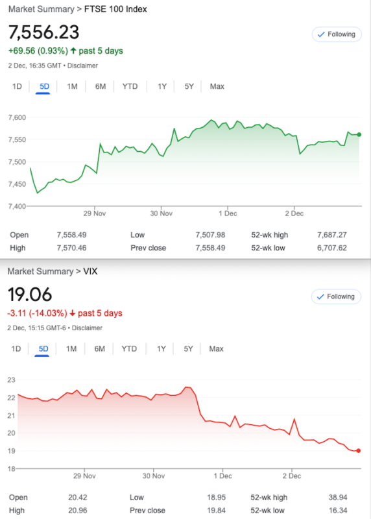371x519 pixels.
Task: Click FTSE 100 Index title text
Action: pos(115,9)
